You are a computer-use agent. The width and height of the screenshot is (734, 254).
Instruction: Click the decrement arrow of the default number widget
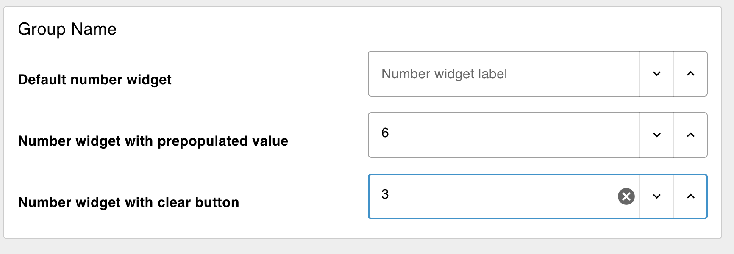tap(657, 73)
